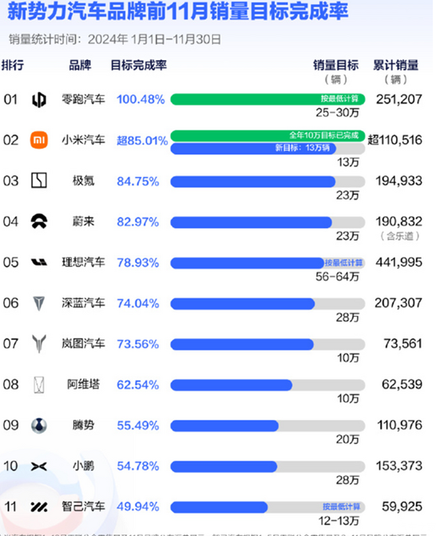Click cumulative sales value 190,832
Screen dimensions: 440x536
399,222
